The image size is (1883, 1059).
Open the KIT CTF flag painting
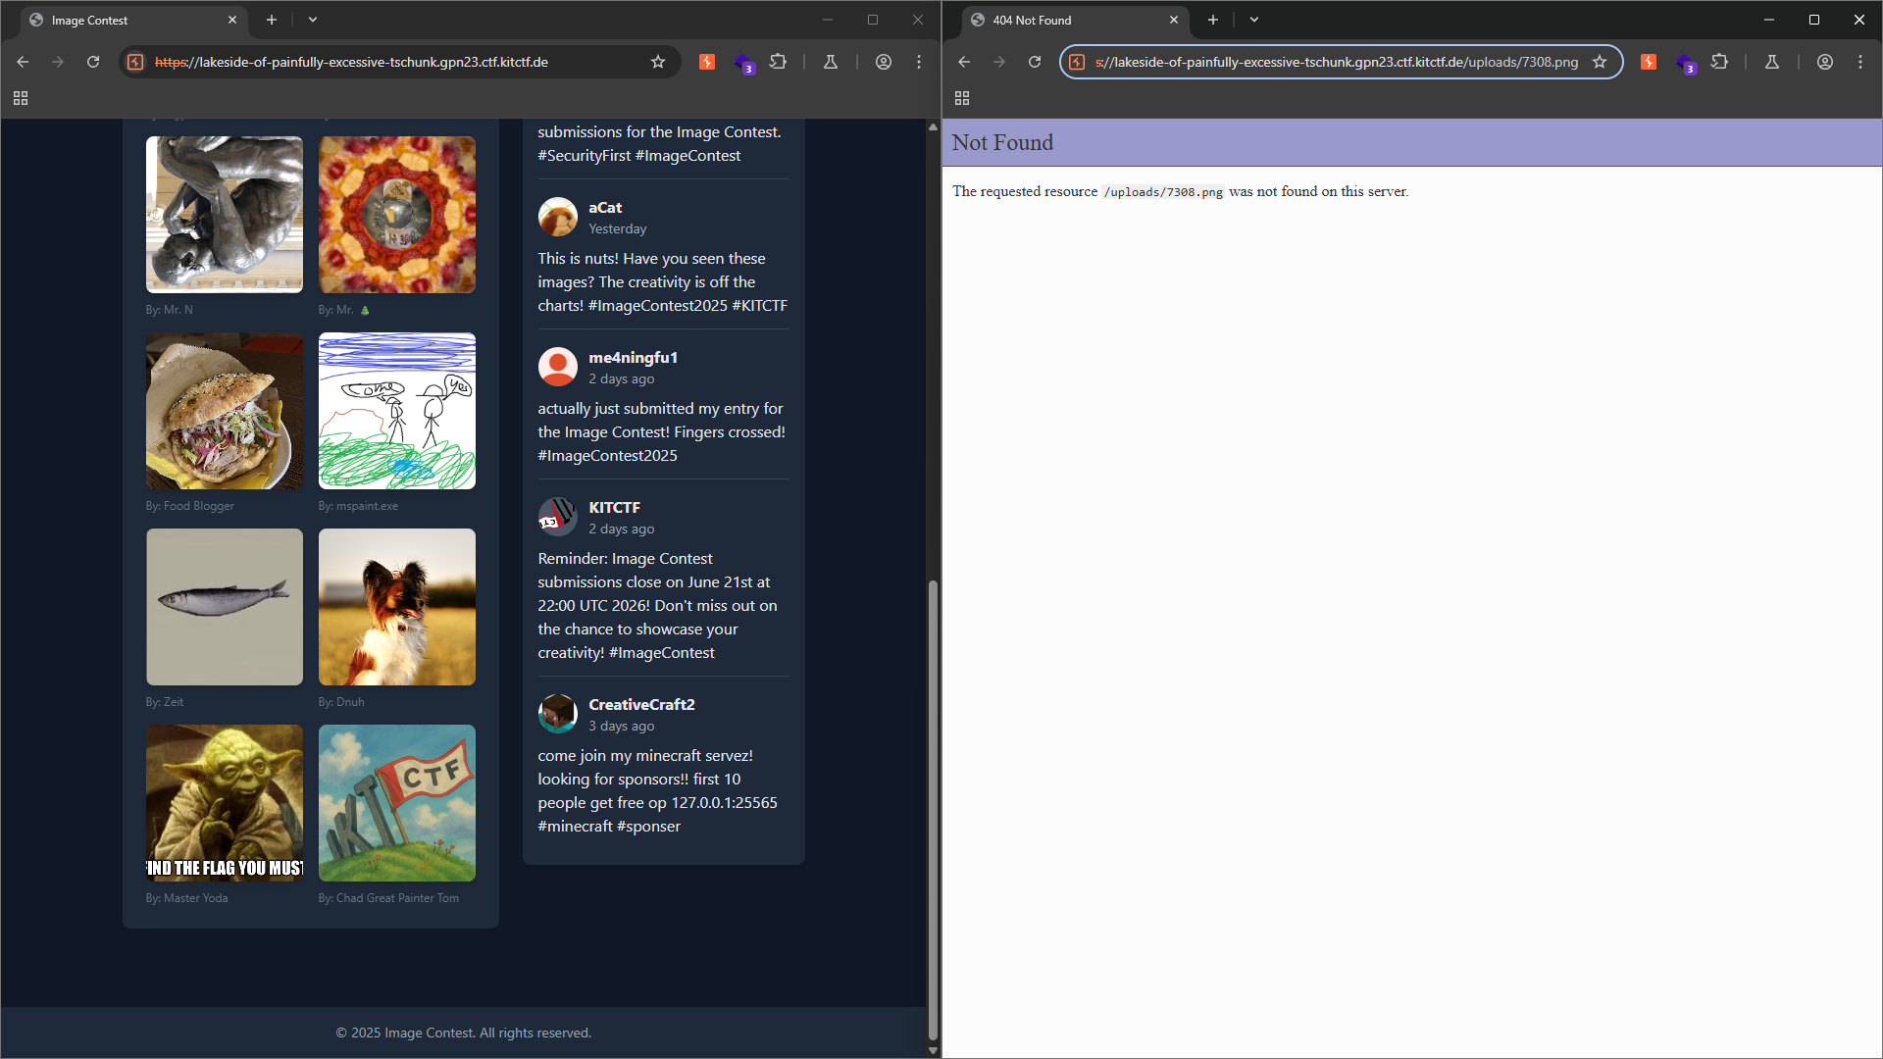[x=397, y=803]
